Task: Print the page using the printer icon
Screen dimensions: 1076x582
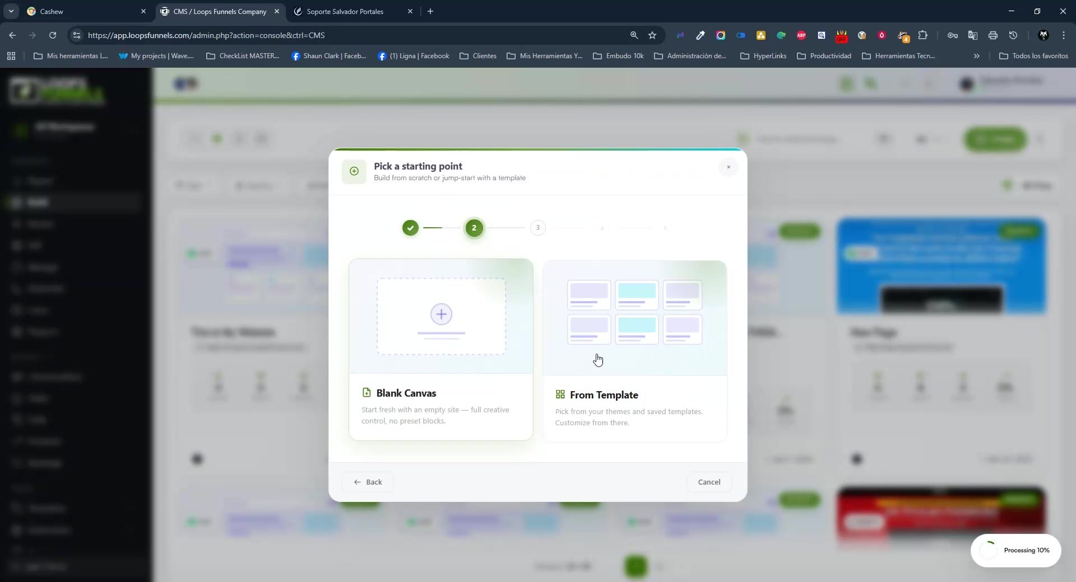Action: (x=993, y=35)
